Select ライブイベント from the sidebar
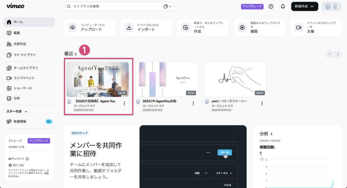The image size is (347, 188). coord(24,78)
